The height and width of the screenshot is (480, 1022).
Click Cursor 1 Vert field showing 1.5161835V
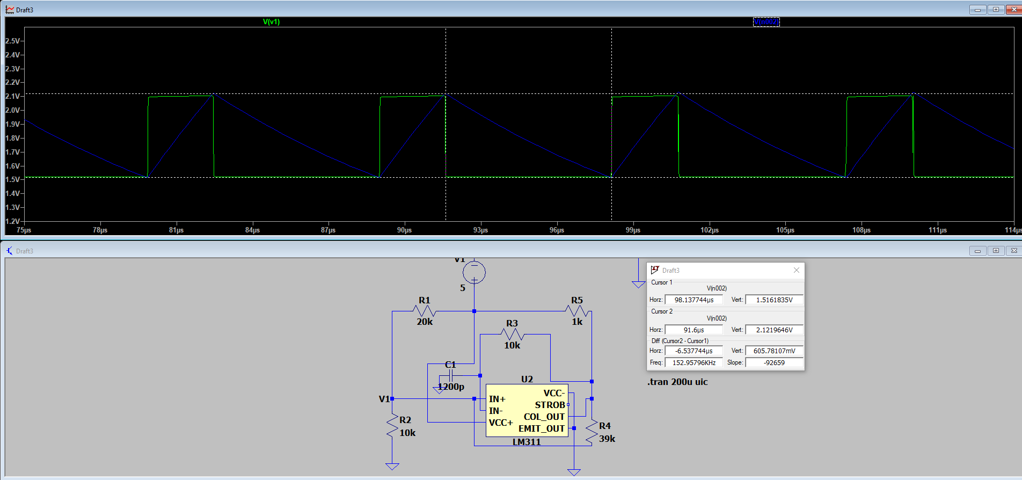click(774, 300)
